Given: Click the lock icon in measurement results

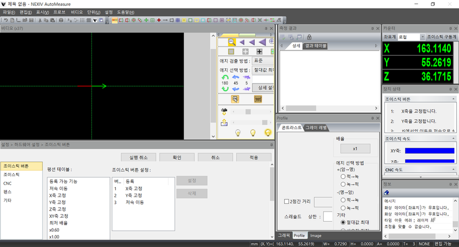Looking at the screenshot, I should [309, 37].
